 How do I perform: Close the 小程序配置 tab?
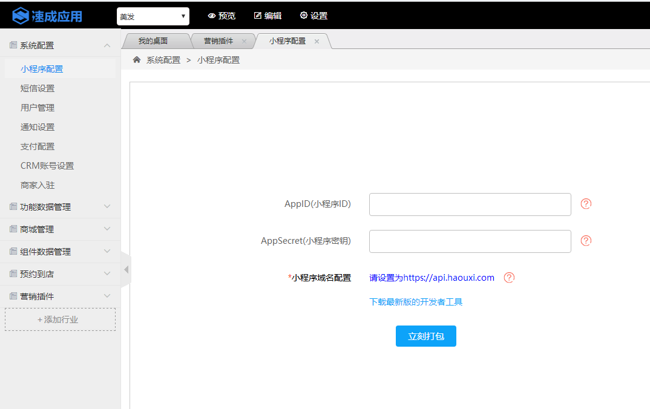click(x=317, y=41)
